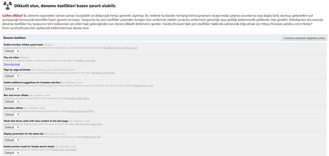329x156 pixels.
Task: Click Devre dışı bırak for Pop out video
Action: click(12, 64)
